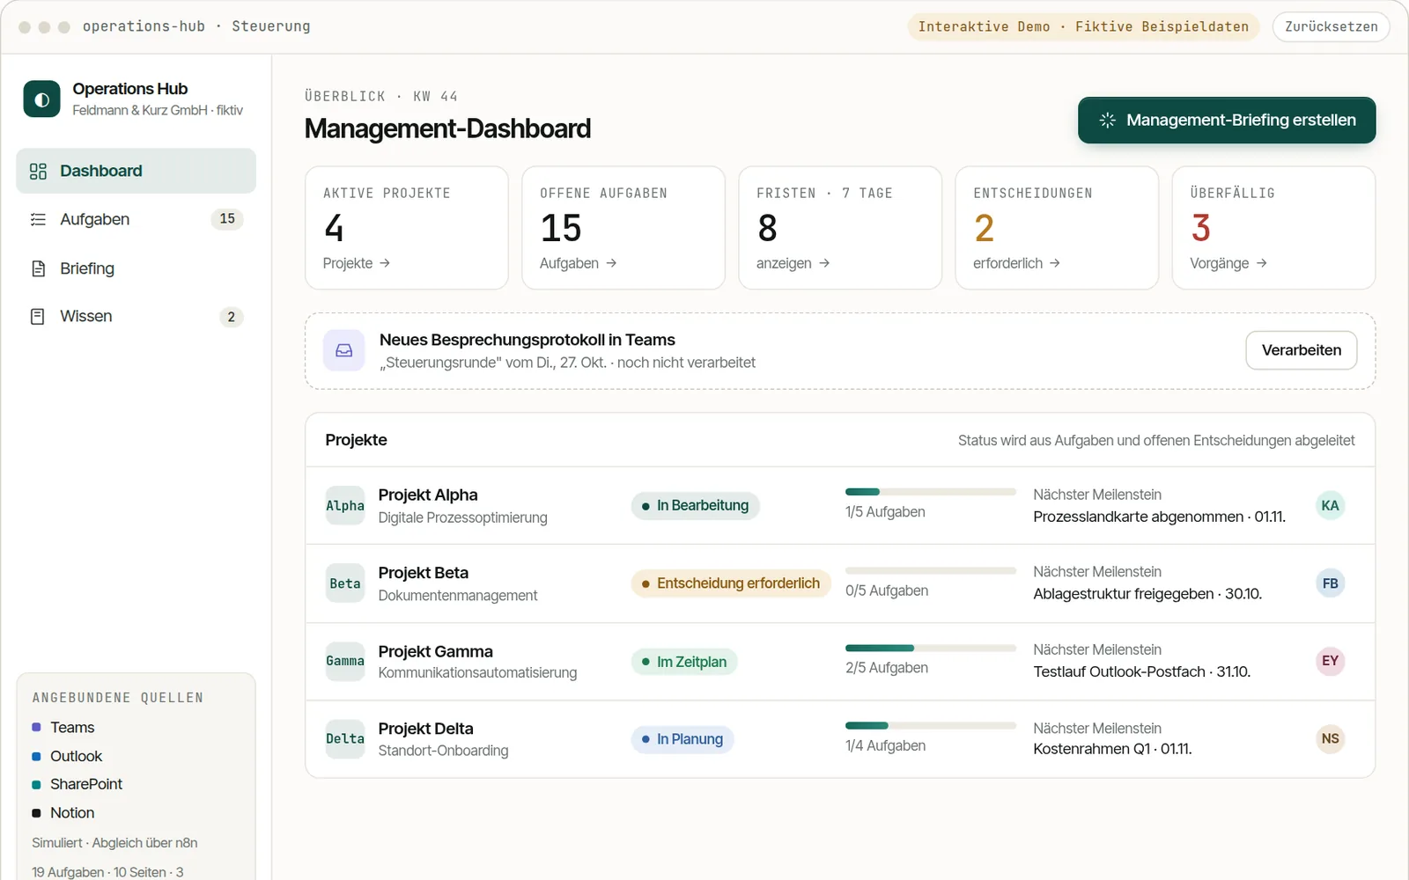Click the Entscheidung erforderlich status badge
Viewport: 1409px width, 880px height.
coord(731,583)
